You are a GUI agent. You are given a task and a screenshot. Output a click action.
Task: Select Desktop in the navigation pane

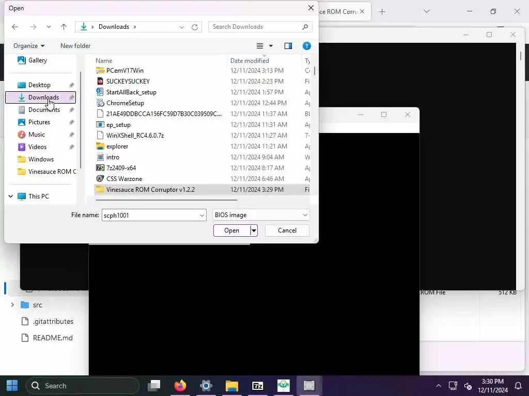[39, 85]
